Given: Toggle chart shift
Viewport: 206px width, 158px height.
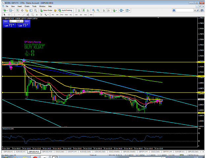Looking at the screenshot, I should [x=108, y=10].
